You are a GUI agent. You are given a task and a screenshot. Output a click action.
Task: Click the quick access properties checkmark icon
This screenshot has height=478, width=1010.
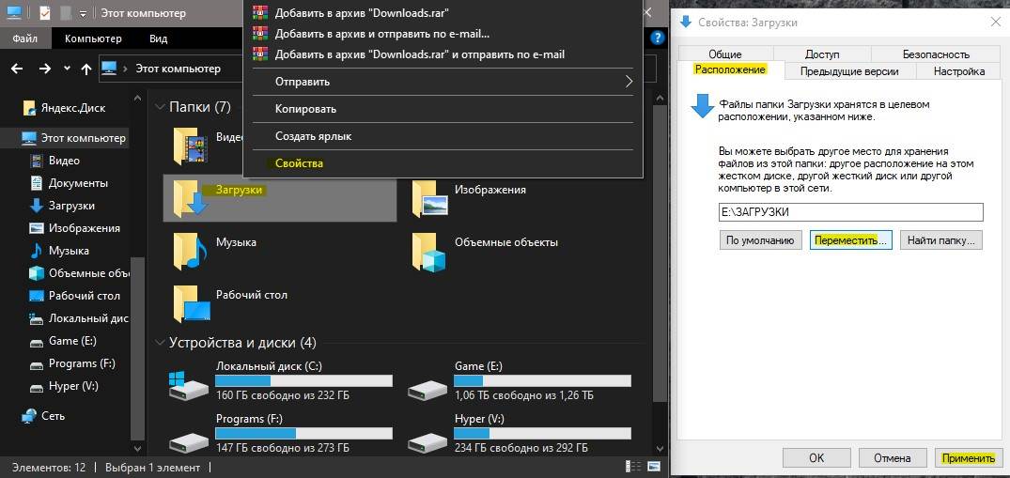point(44,13)
